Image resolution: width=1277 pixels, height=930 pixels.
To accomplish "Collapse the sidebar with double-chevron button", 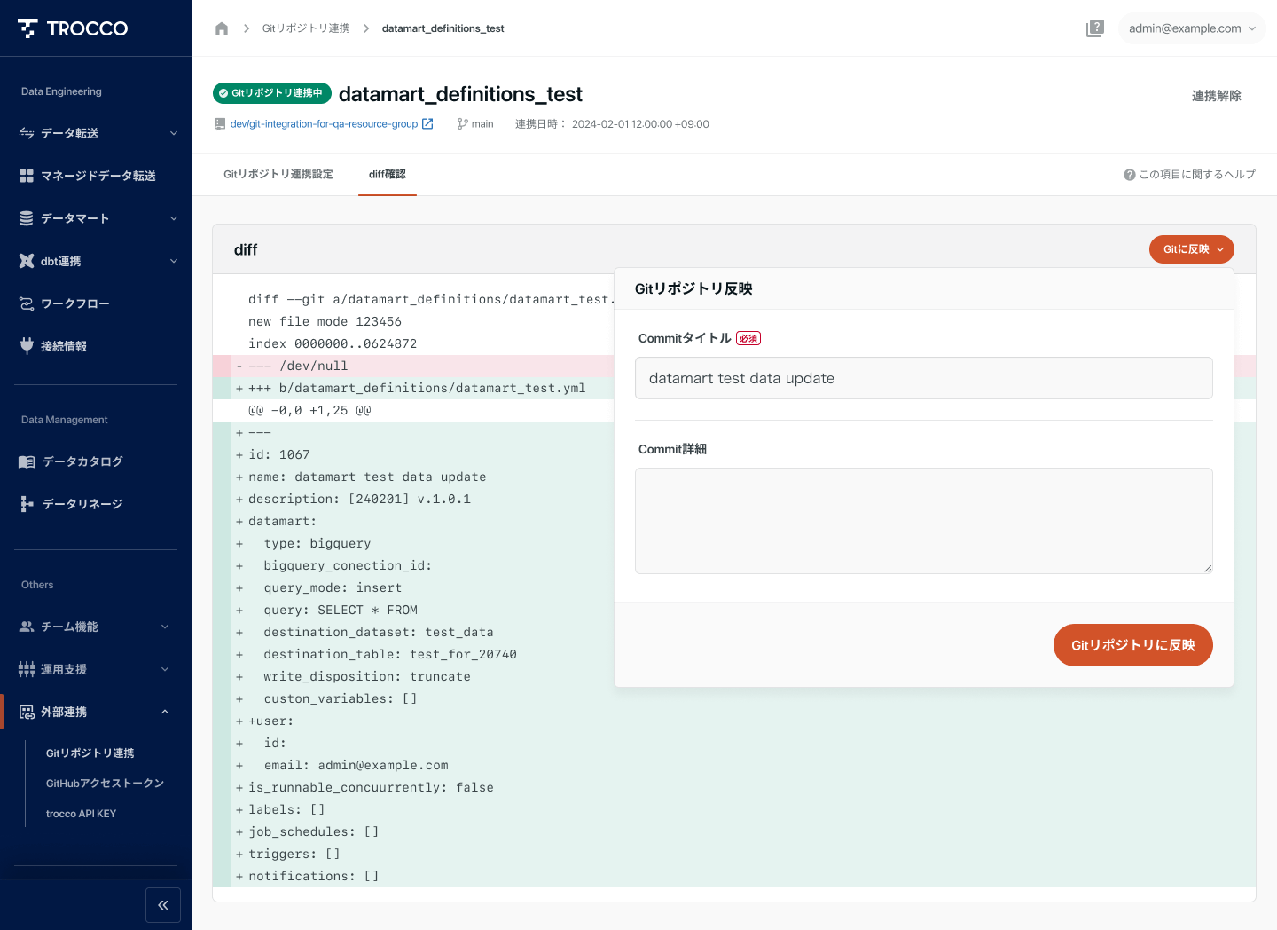I will click(x=163, y=905).
